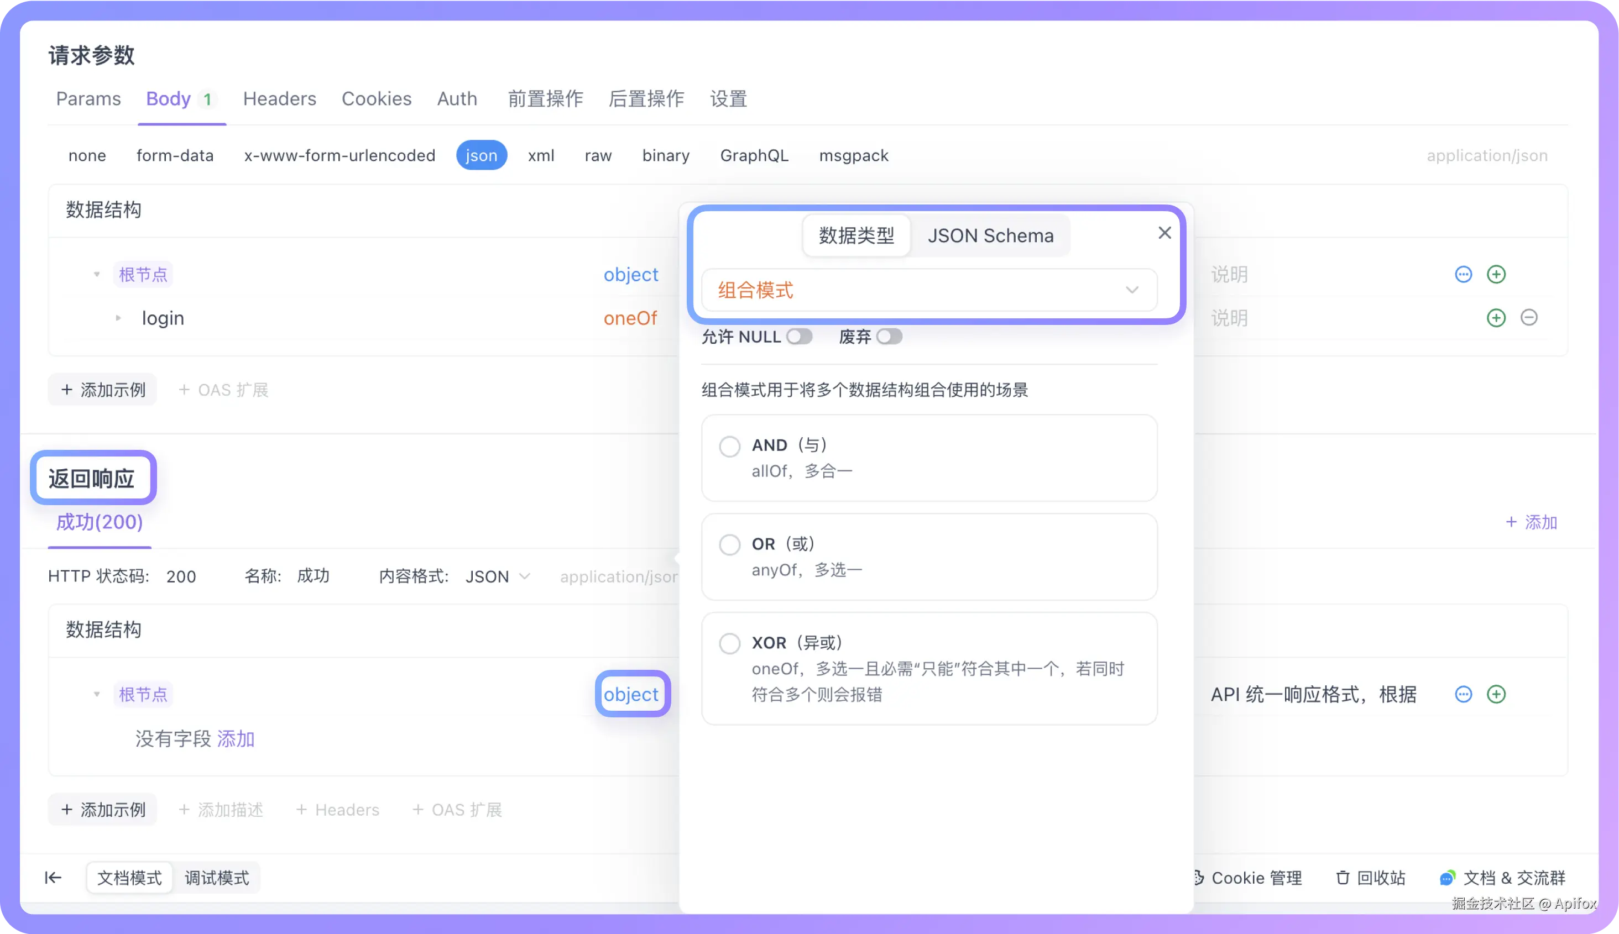Click 添加描述 under response
Screen dimensions: 1619x934
click(221, 809)
